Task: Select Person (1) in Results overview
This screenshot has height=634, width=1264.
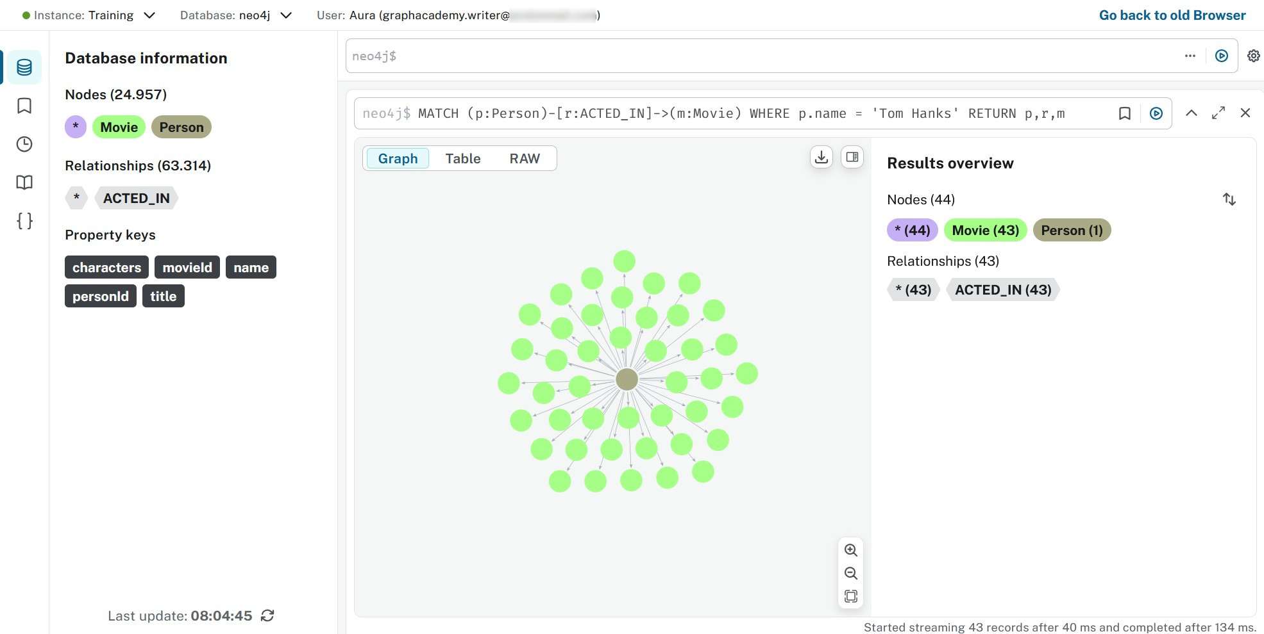Action: click(x=1072, y=231)
